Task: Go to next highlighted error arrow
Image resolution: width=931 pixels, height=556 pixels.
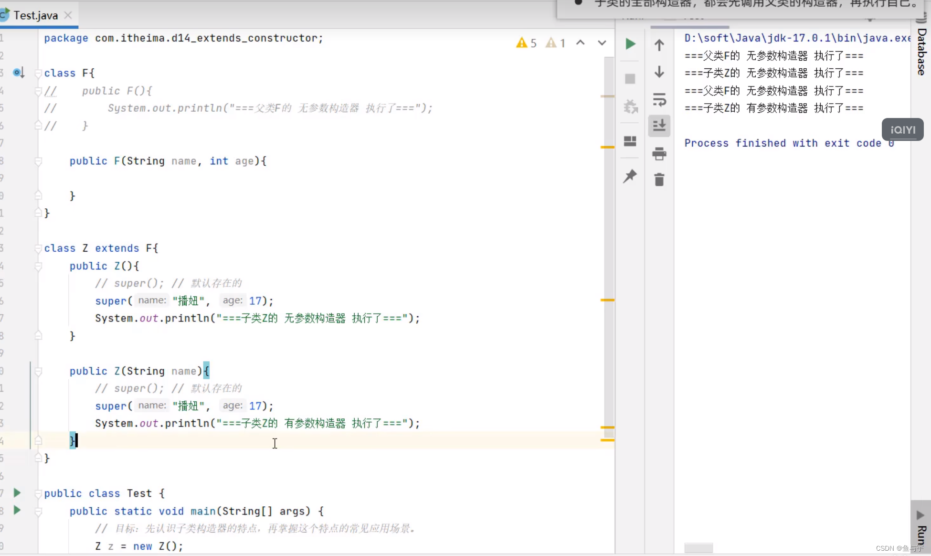Action: pyautogui.click(x=602, y=43)
